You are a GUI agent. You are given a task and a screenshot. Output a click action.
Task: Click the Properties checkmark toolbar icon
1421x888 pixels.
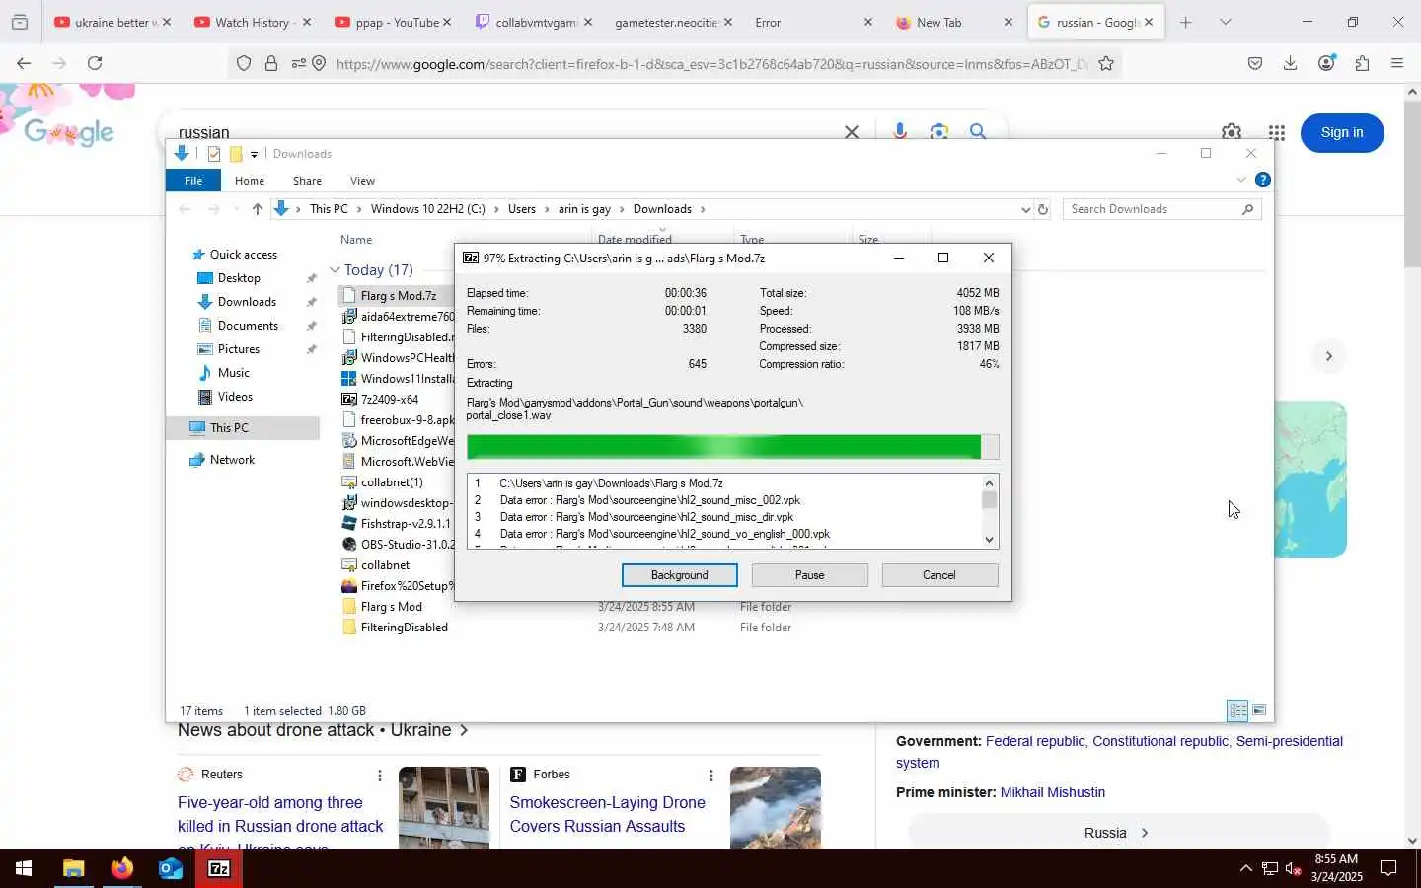click(214, 154)
